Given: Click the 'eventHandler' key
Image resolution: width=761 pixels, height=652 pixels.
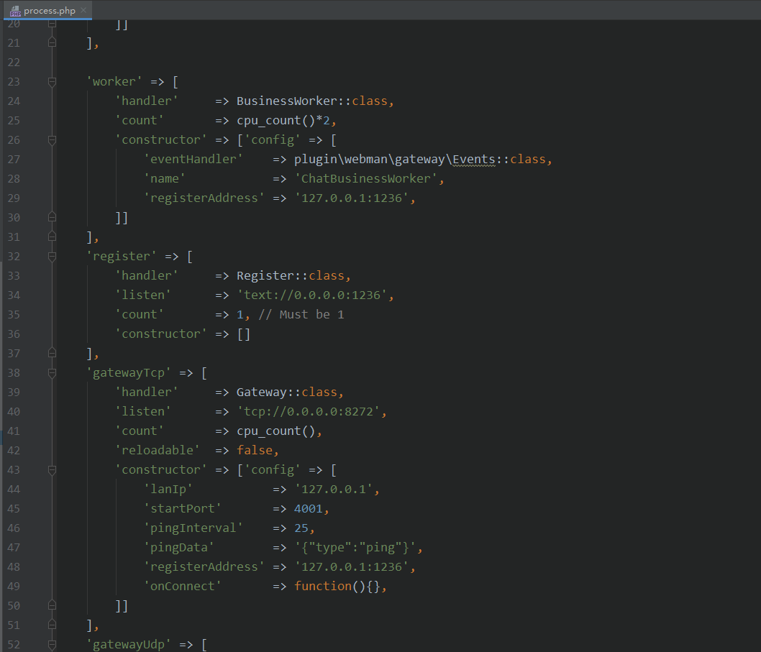Looking at the screenshot, I should tap(193, 159).
